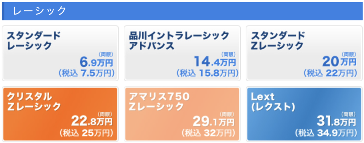Click the 6.9万円 price
The height and width of the screenshot is (143, 364).
tap(96, 62)
